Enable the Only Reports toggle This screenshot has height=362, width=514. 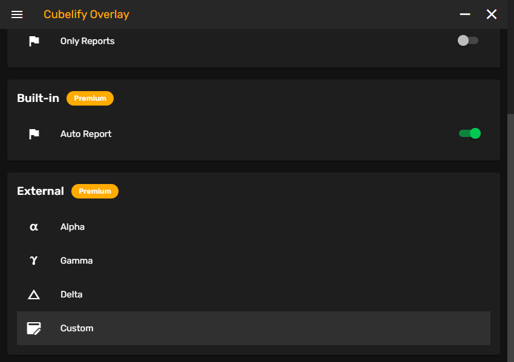point(468,40)
